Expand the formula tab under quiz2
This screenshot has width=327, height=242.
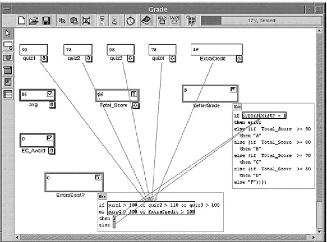point(89,59)
